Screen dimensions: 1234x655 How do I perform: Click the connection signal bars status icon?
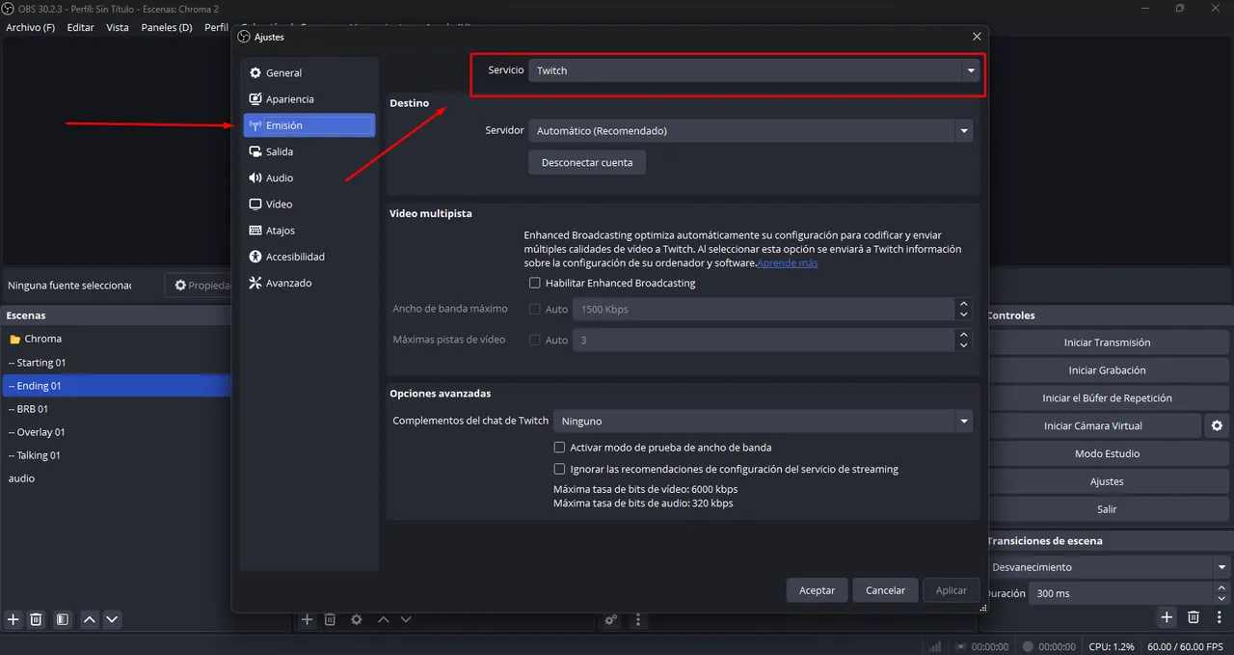[x=934, y=646]
